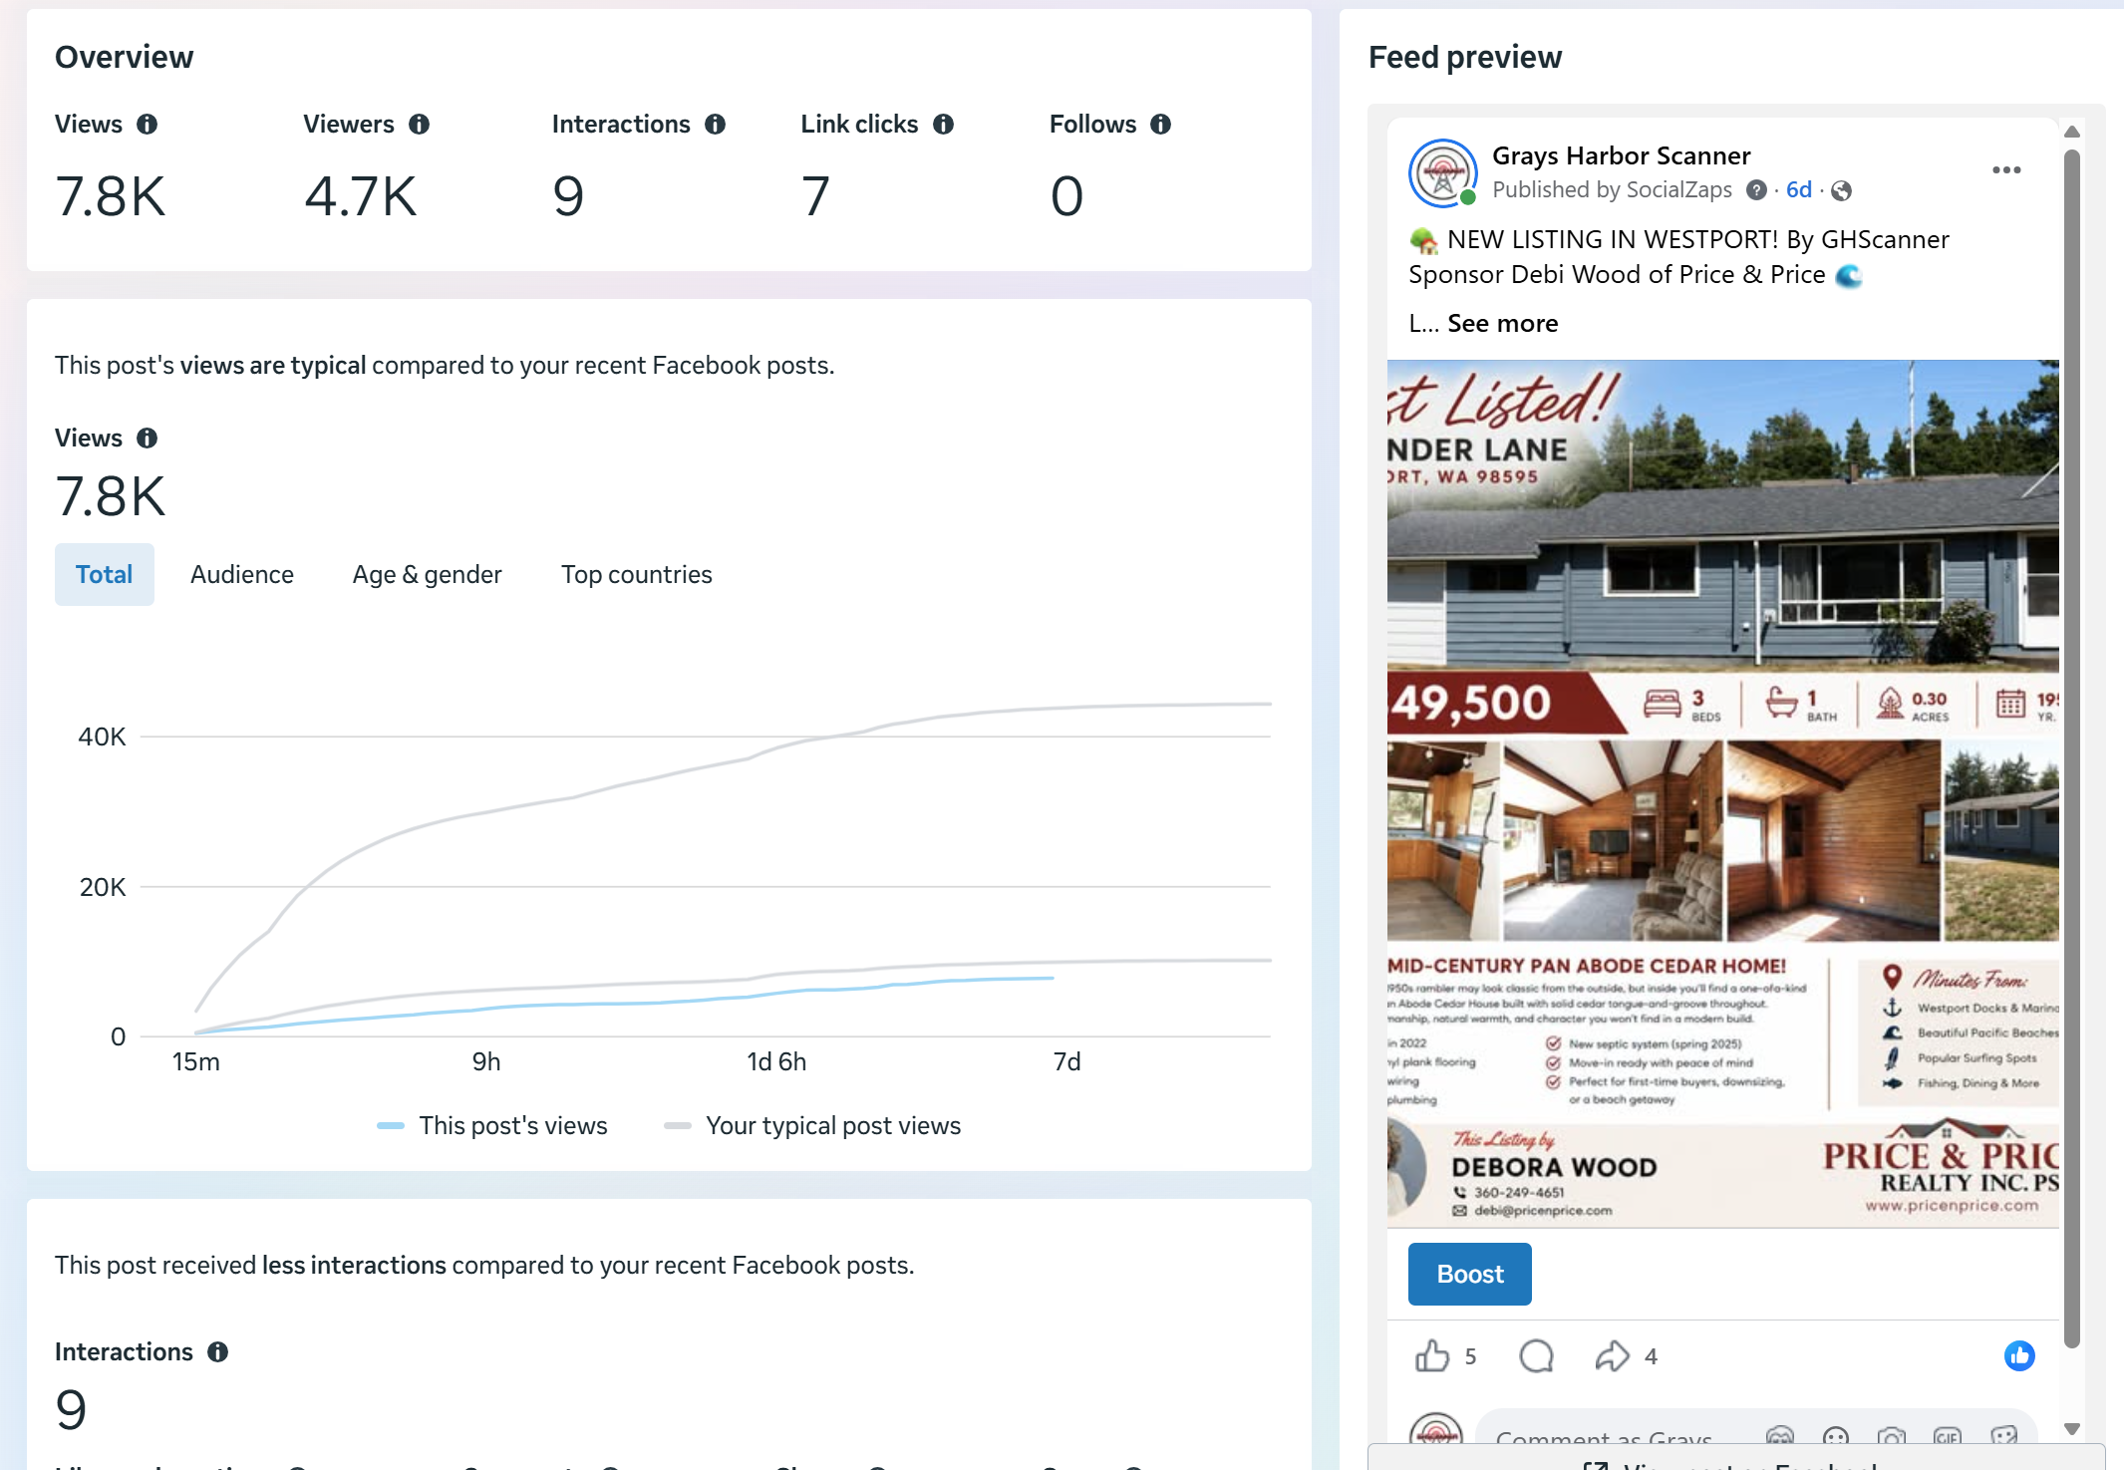Click the 15m time axis label
This screenshot has height=1470, width=2124.
195,1062
